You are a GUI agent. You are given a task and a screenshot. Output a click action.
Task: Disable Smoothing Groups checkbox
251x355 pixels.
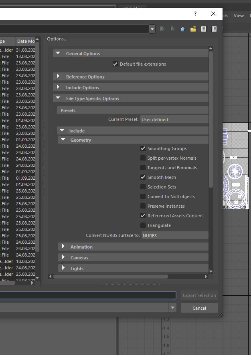pyautogui.click(x=143, y=148)
